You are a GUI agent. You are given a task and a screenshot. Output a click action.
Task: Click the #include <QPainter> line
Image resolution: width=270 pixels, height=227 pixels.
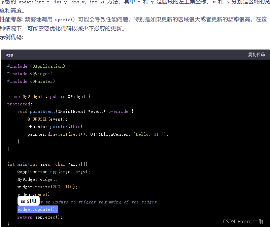pos(31,82)
